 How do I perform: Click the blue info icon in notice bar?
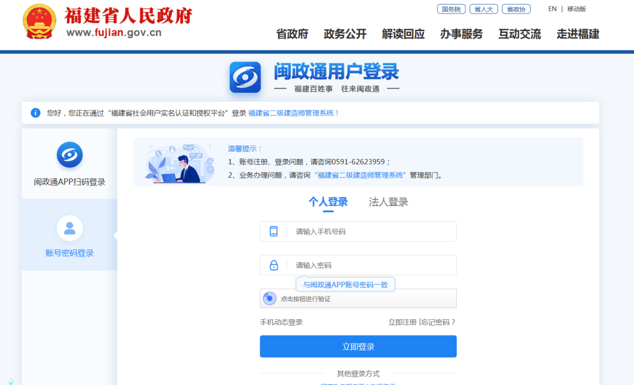pyautogui.click(x=35, y=113)
